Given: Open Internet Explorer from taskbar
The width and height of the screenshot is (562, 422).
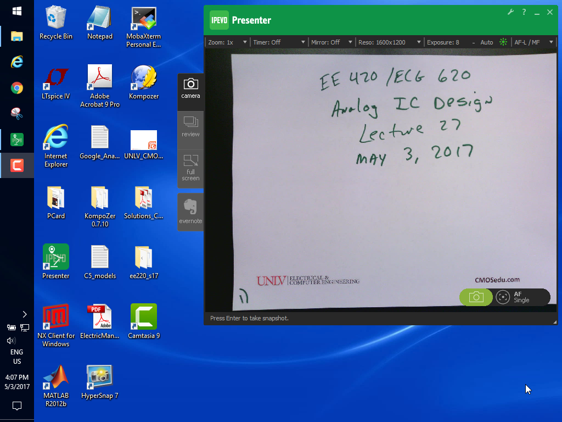Looking at the screenshot, I should (x=17, y=62).
